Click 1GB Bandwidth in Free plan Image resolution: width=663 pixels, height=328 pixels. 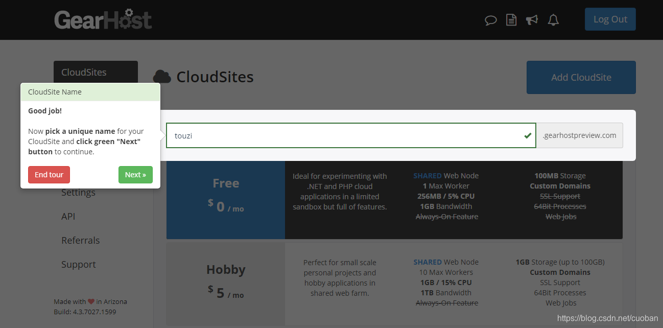click(446, 206)
